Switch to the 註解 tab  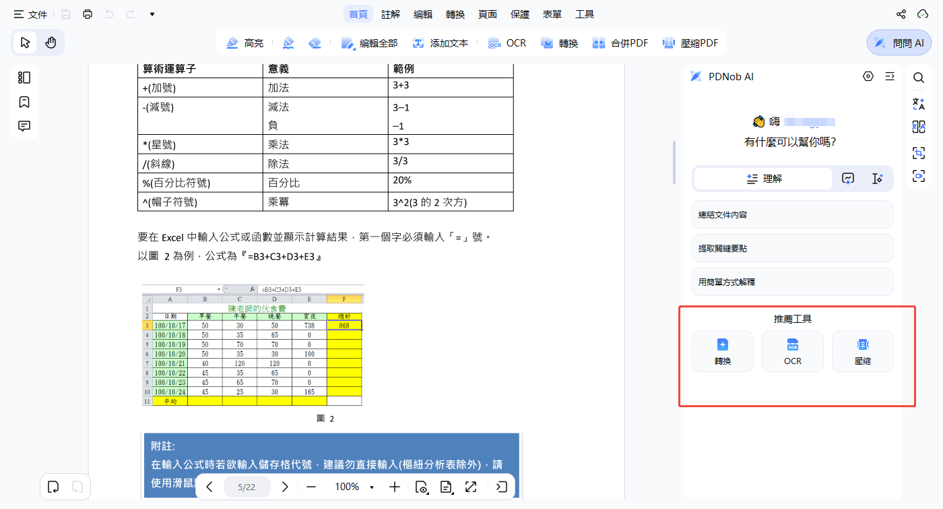point(391,14)
